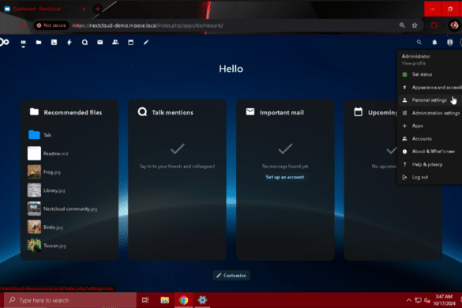Open the Photos app icon

[54, 43]
